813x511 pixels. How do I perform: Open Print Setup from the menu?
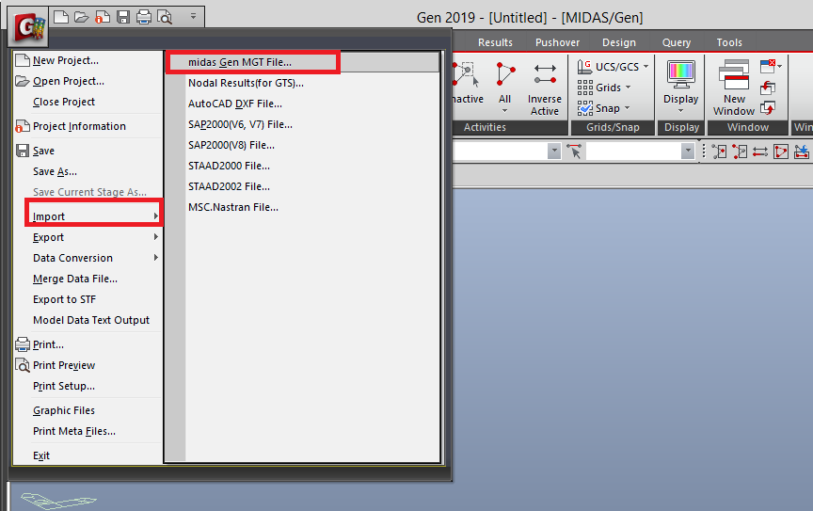click(x=88, y=386)
